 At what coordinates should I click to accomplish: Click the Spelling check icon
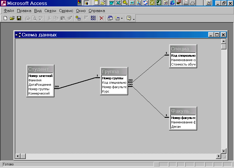(x=41, y=18)
